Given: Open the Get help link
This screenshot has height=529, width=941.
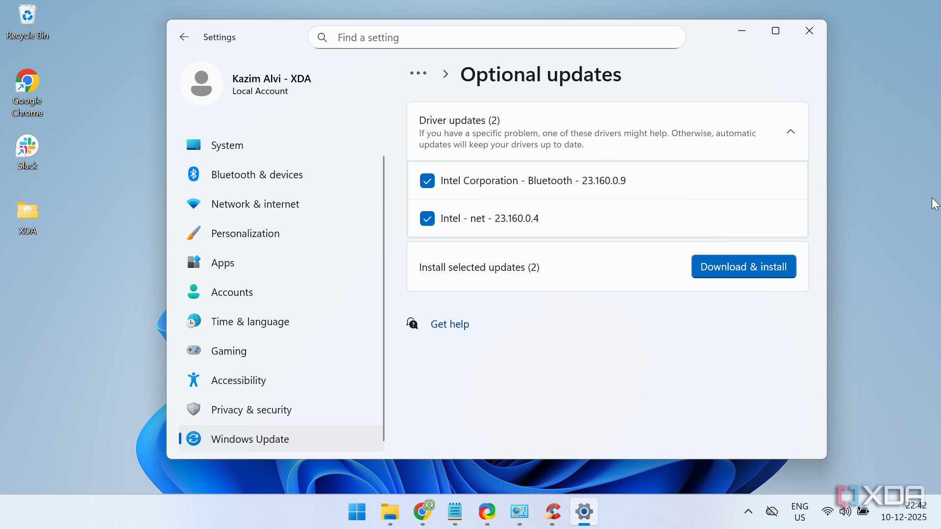Looking at the screenshot, I should point(449,324).
